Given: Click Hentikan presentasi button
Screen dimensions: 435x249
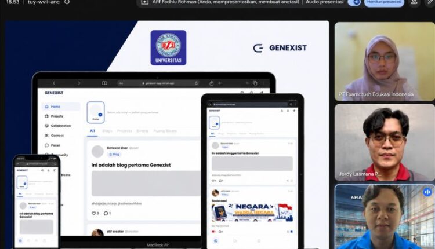Looking at the screenshot, I should pos(384,2).
